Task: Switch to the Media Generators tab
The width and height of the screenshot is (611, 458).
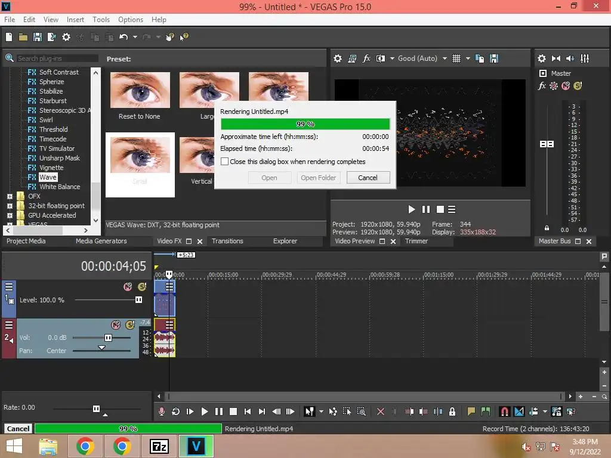Action: [x=101, y=241]
